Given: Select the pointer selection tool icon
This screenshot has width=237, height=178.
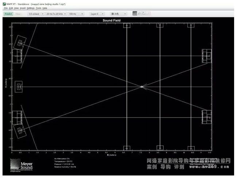Looking at the screenshot, I should [x=135, y=14].
